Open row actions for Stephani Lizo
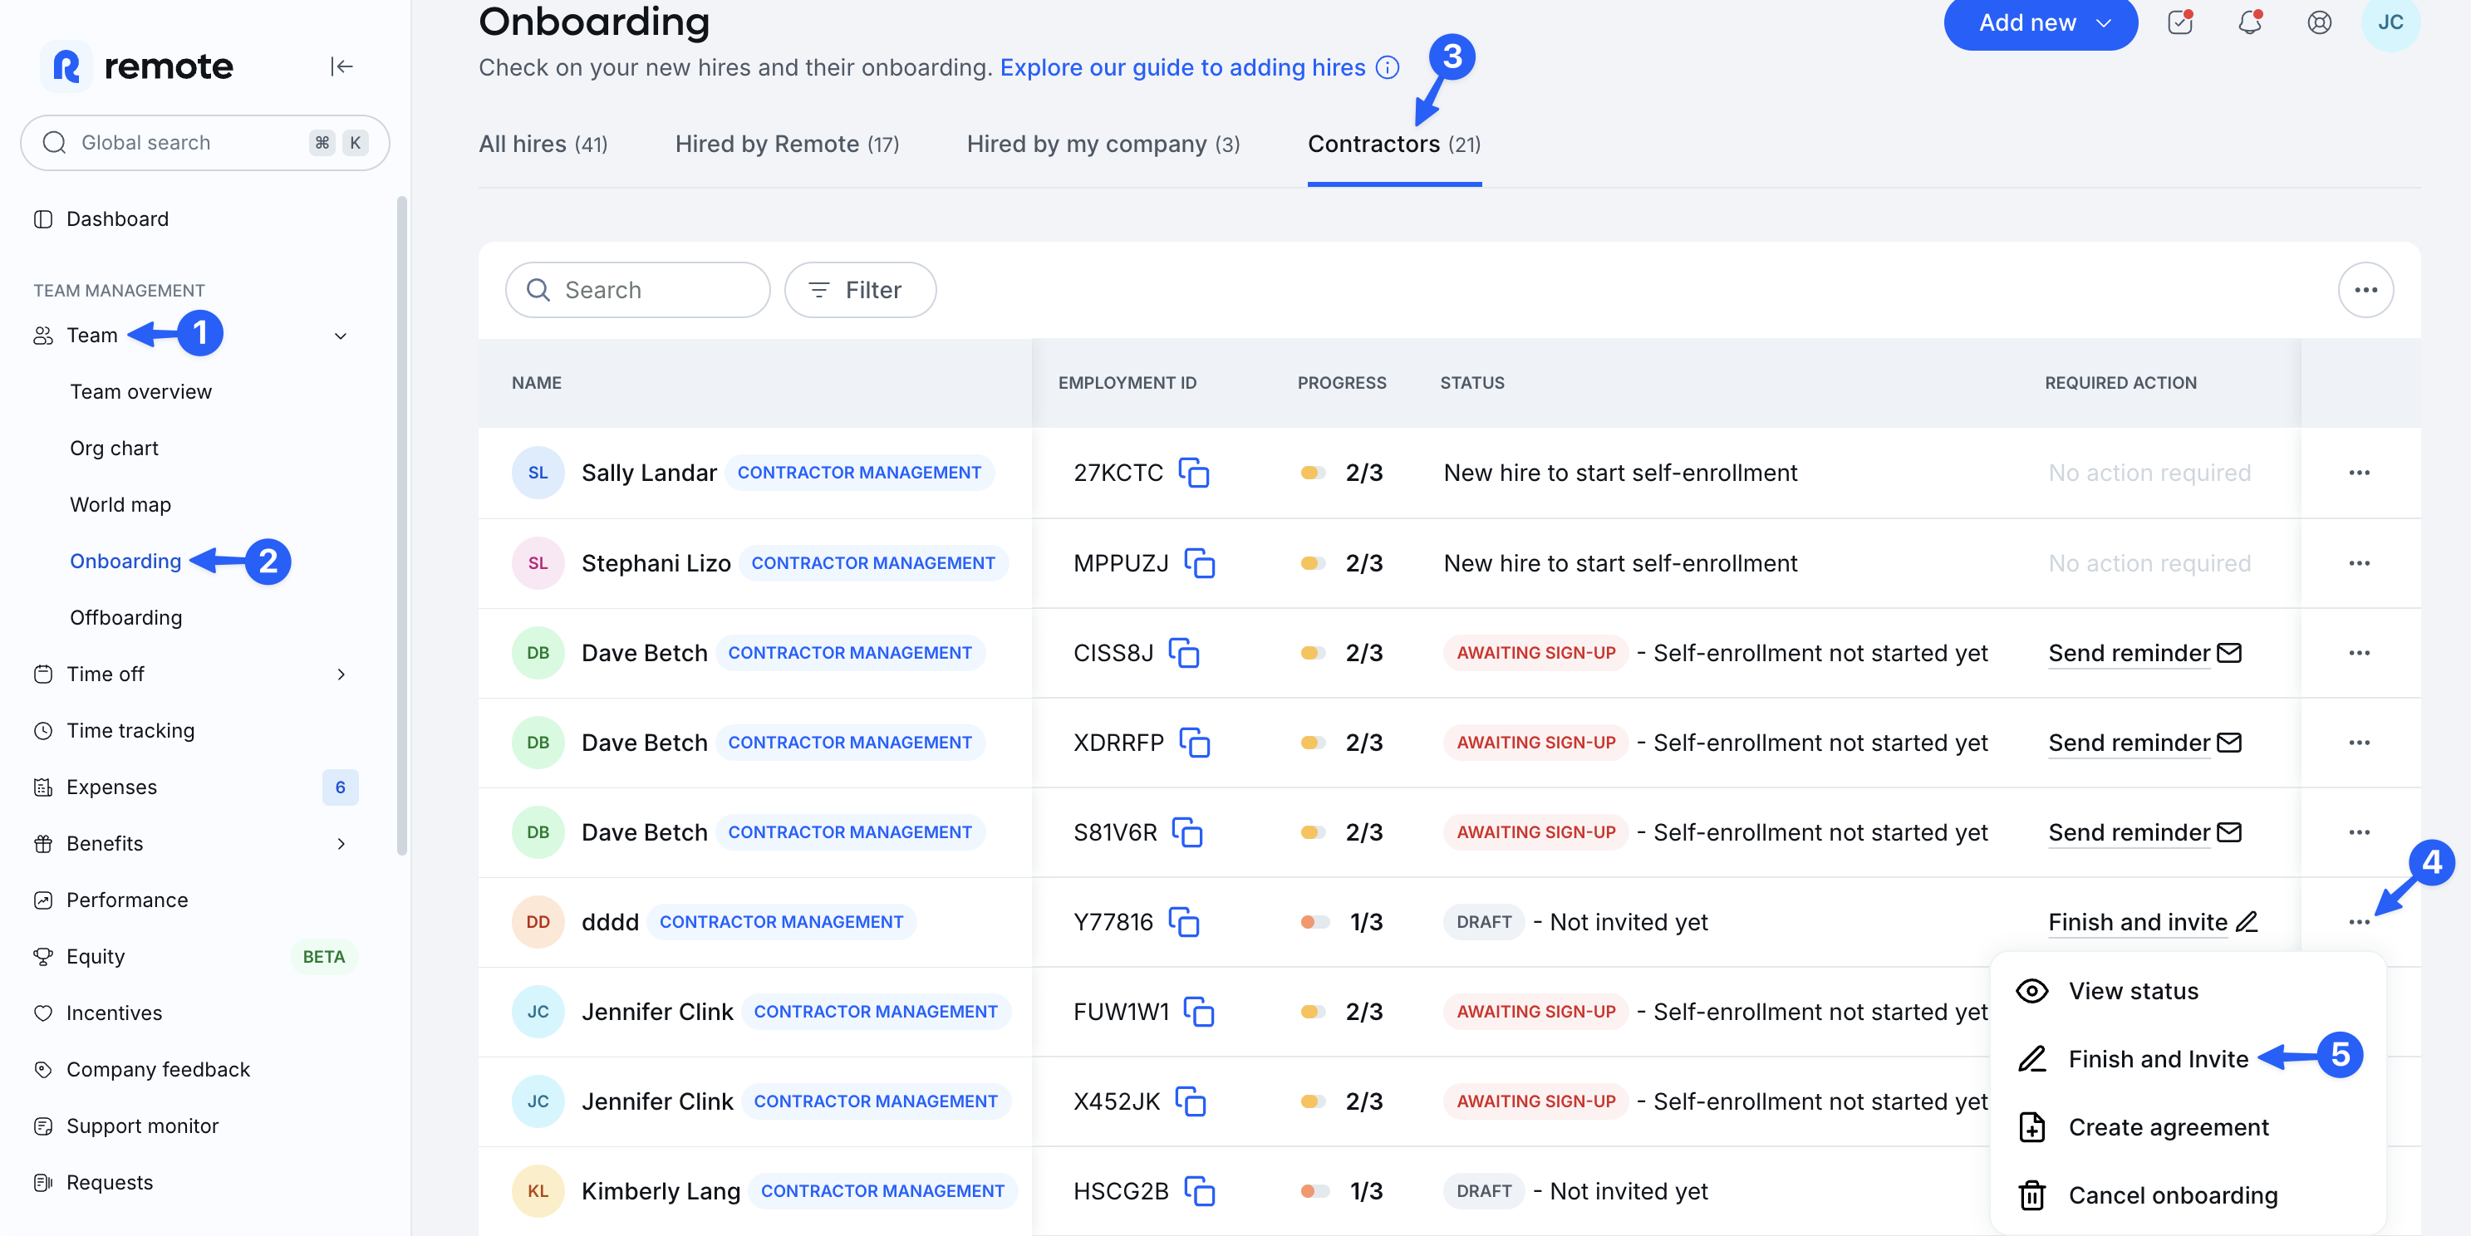The height and width of the screenshot is (1236, 2471). [x=2359, y=563]
